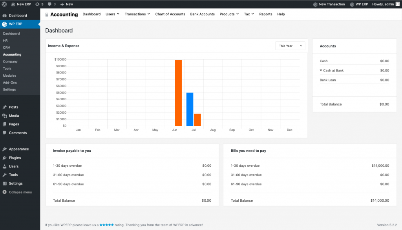
Task: Click the Accounting clipboard icon next to heading
Action: (x=46, y=14)
